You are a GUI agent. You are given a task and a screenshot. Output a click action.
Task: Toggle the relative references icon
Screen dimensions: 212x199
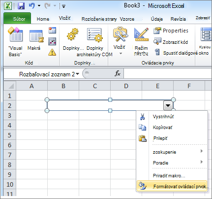tap(52, 41)
